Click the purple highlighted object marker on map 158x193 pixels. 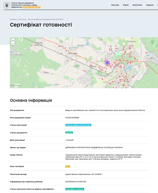pos(107,63)
